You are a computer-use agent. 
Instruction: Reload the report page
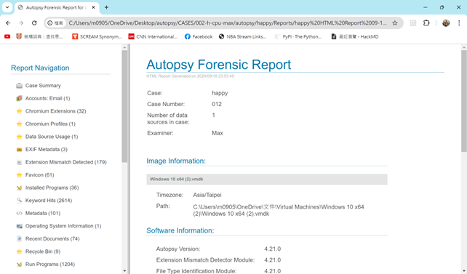[x=34, y=23]
